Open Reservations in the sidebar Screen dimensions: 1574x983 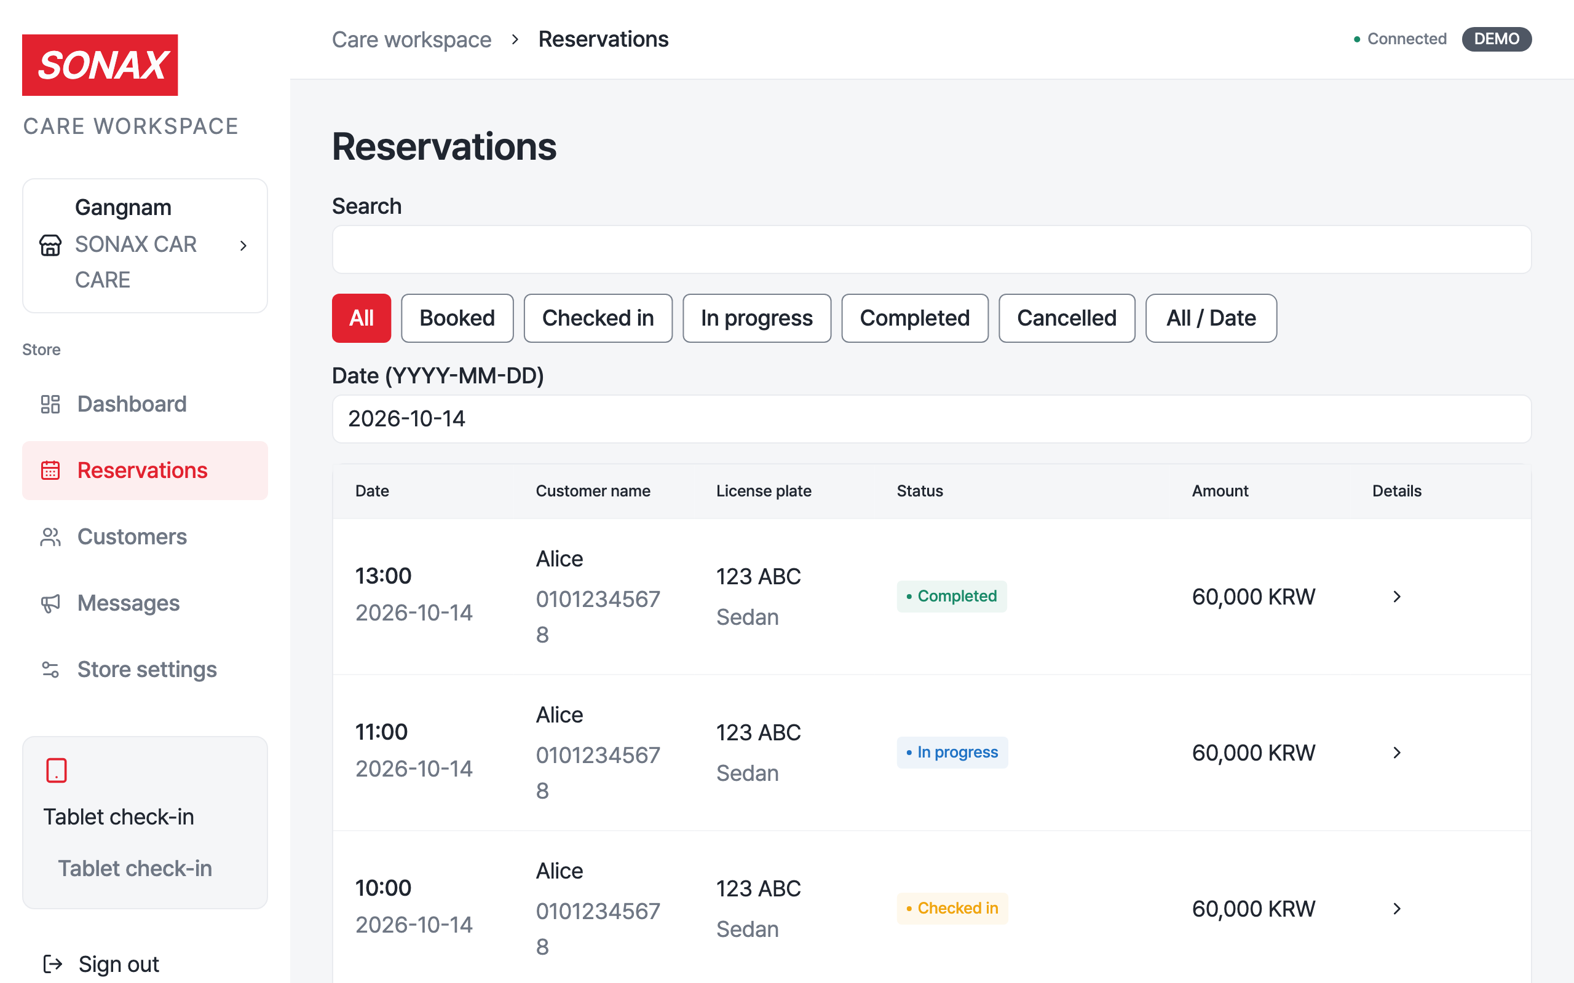144,471
